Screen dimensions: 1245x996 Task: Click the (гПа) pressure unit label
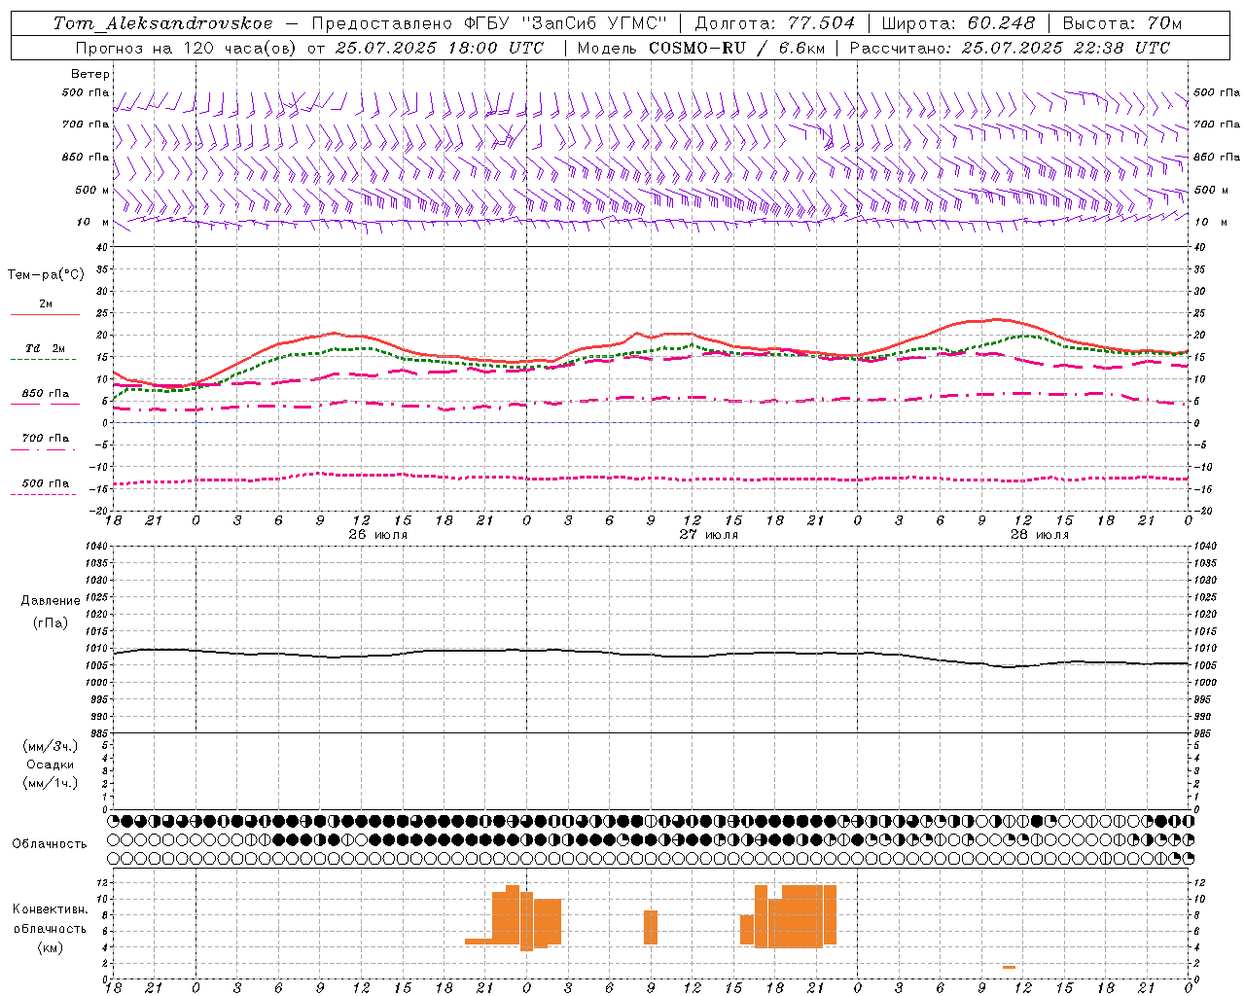click(50, 623)
